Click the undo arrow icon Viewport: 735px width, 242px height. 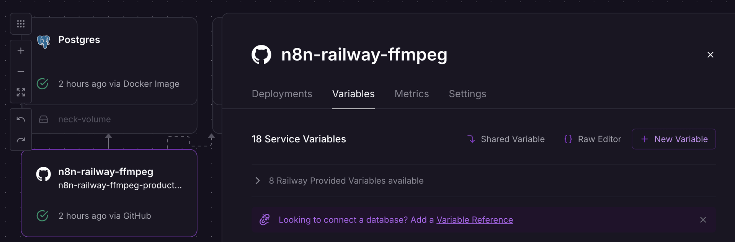tap(21, 119)
